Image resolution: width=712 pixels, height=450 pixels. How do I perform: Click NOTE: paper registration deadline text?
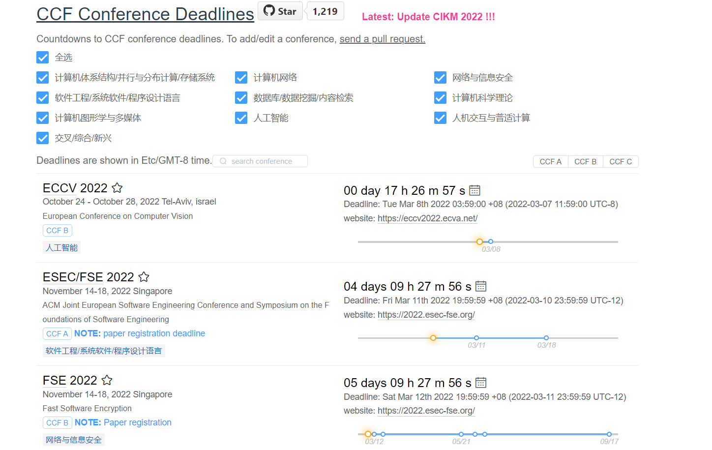[140, 333]
